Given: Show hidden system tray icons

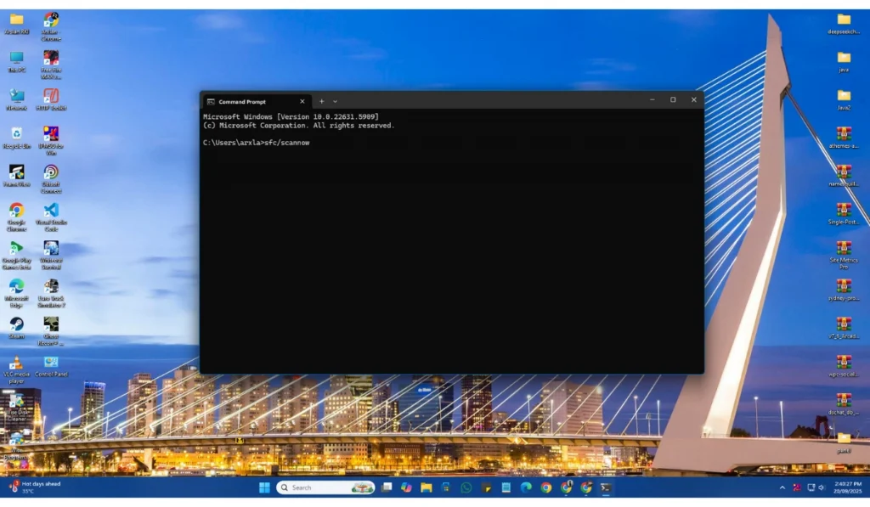Looking at the screenshot, I should [x=782, y=487].
